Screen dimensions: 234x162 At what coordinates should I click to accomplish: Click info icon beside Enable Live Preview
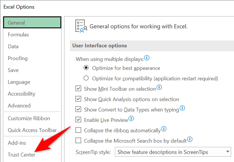pyautogui.click(x=131, y=118)
